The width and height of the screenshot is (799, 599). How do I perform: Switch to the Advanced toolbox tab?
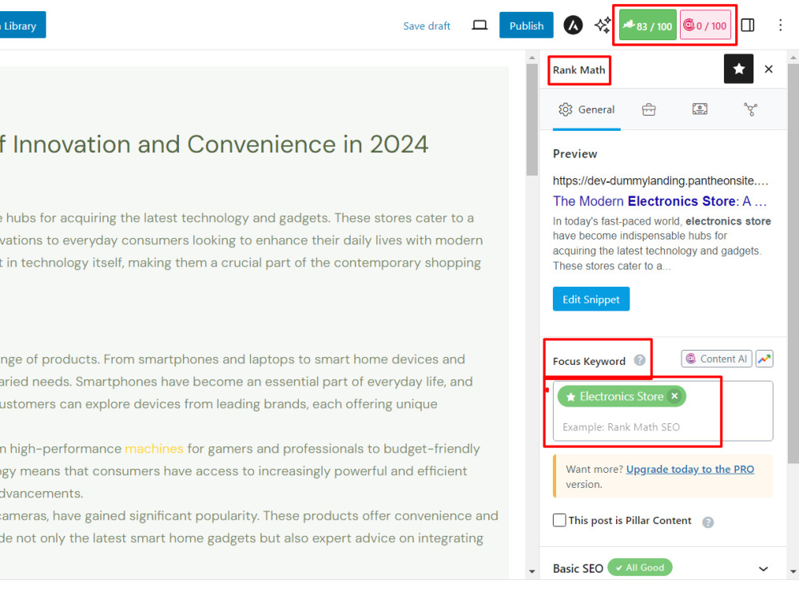pyautogui.click(x=649, y=109)
